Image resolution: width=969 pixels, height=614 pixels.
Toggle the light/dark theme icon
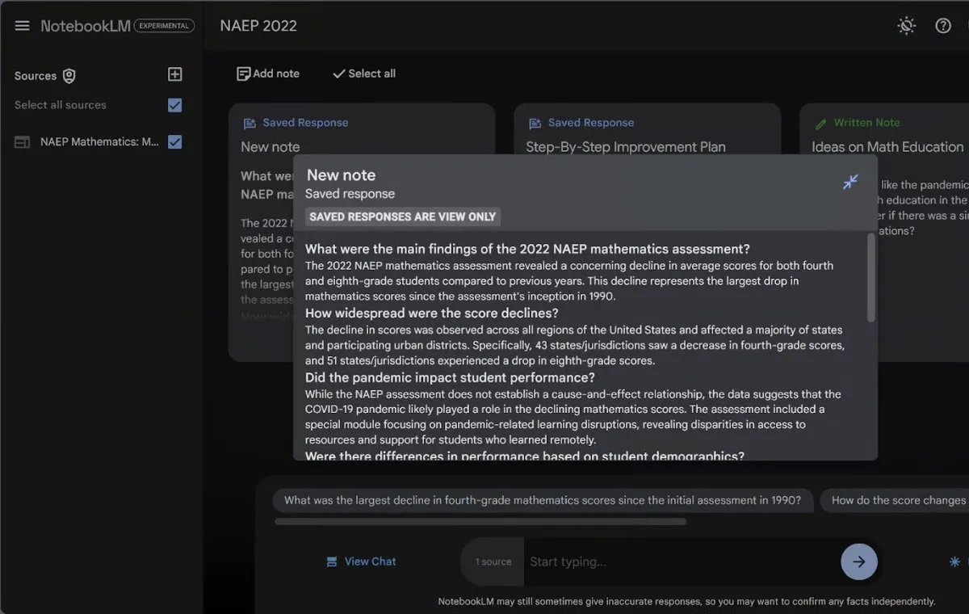pos(907,26)
